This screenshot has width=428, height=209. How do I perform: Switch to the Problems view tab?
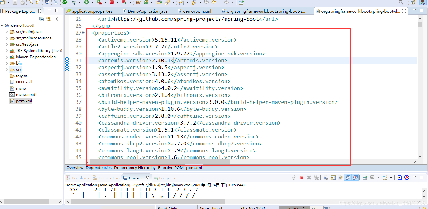[78, 178]
